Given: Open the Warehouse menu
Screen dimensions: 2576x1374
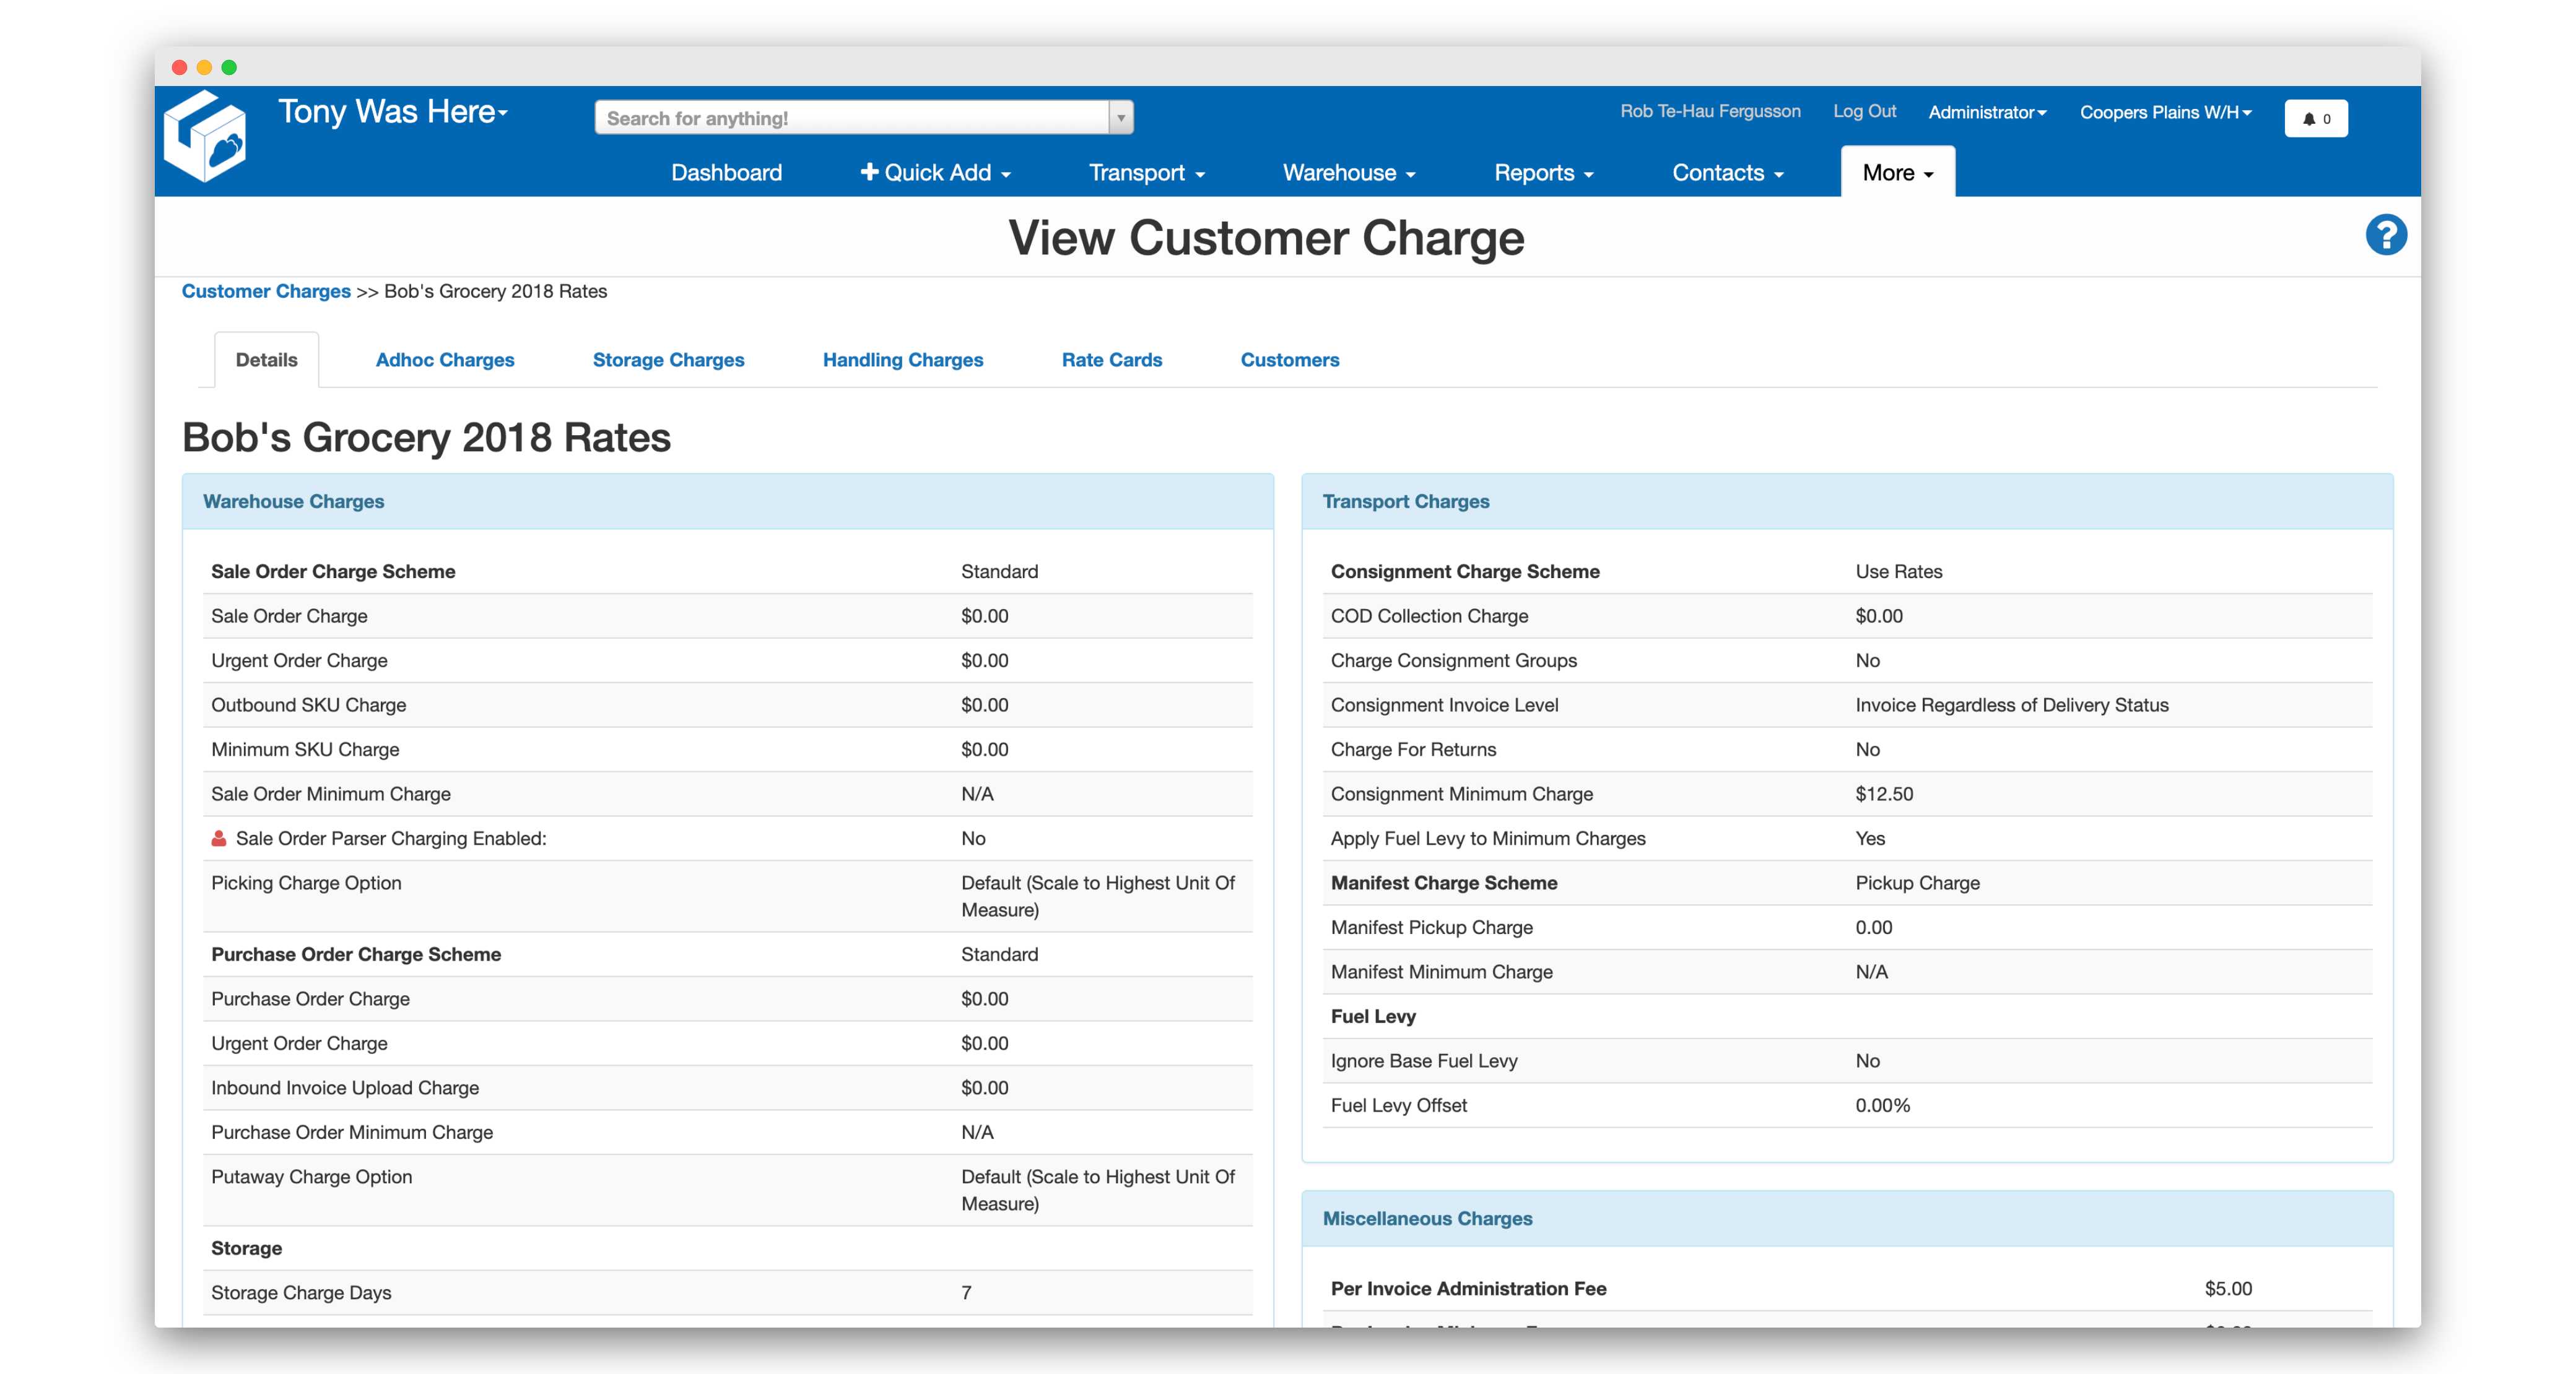Looking at the screenshot, I should (1348, 173).
